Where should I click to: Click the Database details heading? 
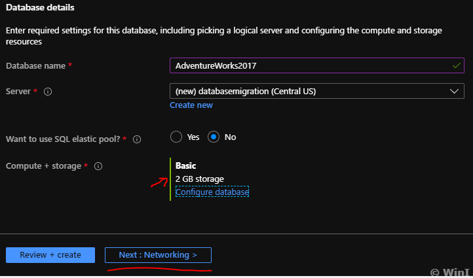(39, 8)
